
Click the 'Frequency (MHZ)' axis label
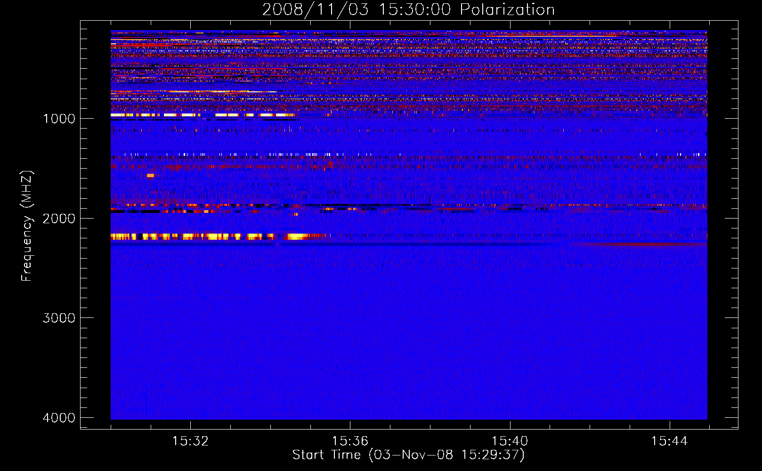[x=27, y=226]
